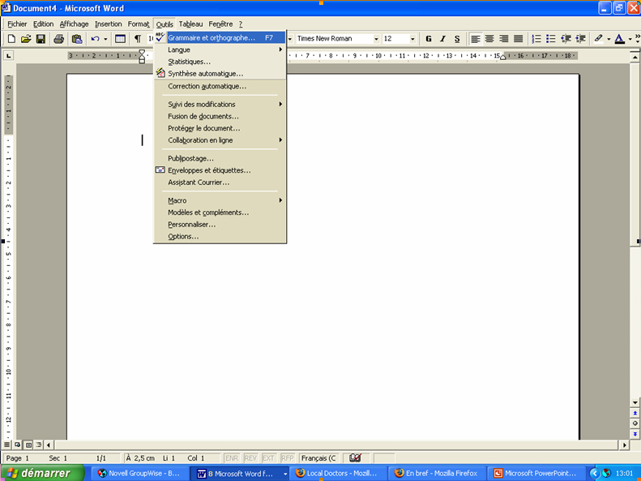Click the spelling status book icon
This screenshot has width=641, height=481.
pos(354,458)
